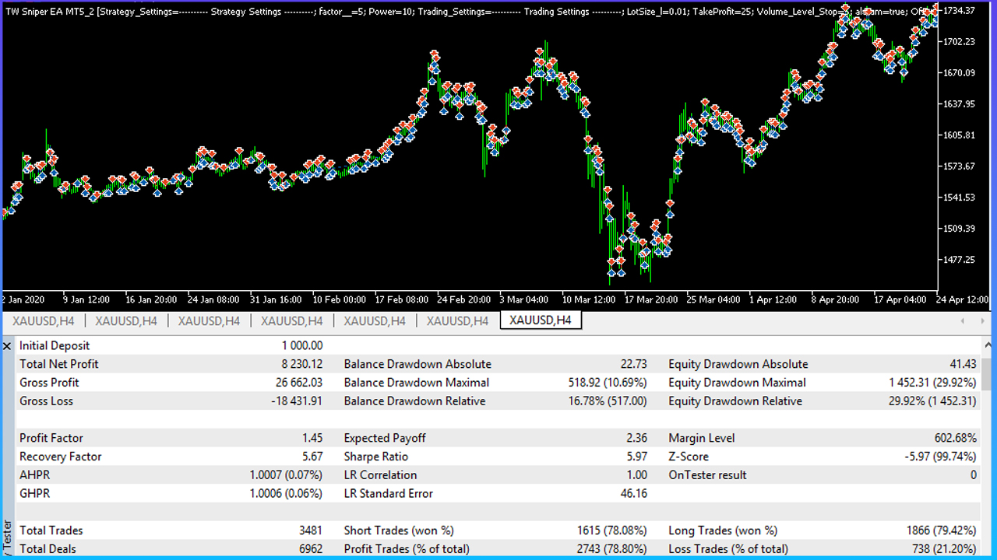Switch to the first XAUUSD,H4 chart tab
997x560 pixels.
44,320
